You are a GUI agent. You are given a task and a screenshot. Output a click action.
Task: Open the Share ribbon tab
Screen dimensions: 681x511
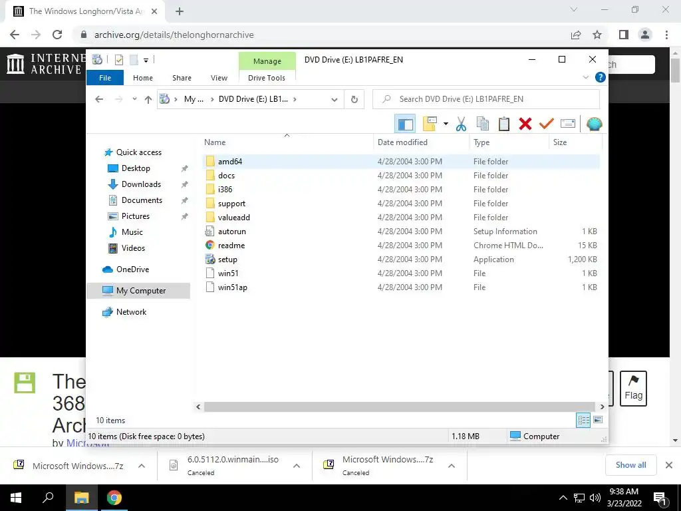point(182,78)
